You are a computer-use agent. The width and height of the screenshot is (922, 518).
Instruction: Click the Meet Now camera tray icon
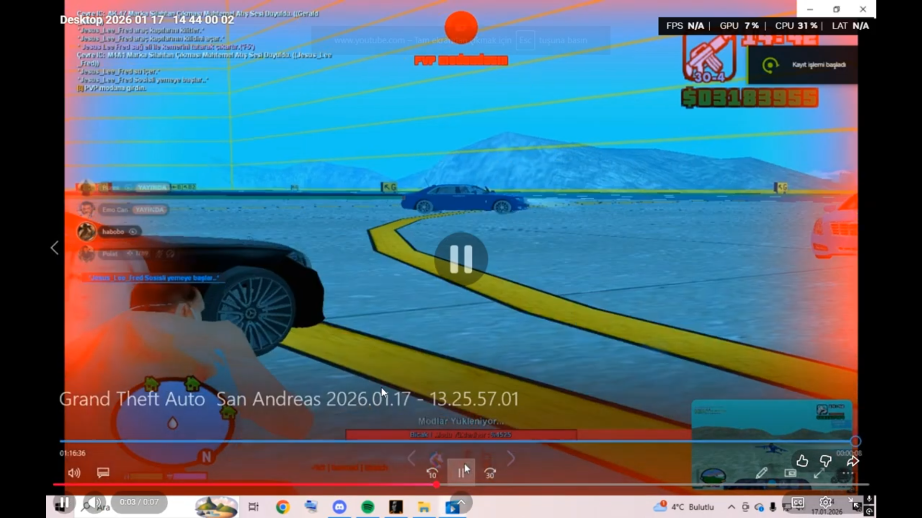[745, 507]
